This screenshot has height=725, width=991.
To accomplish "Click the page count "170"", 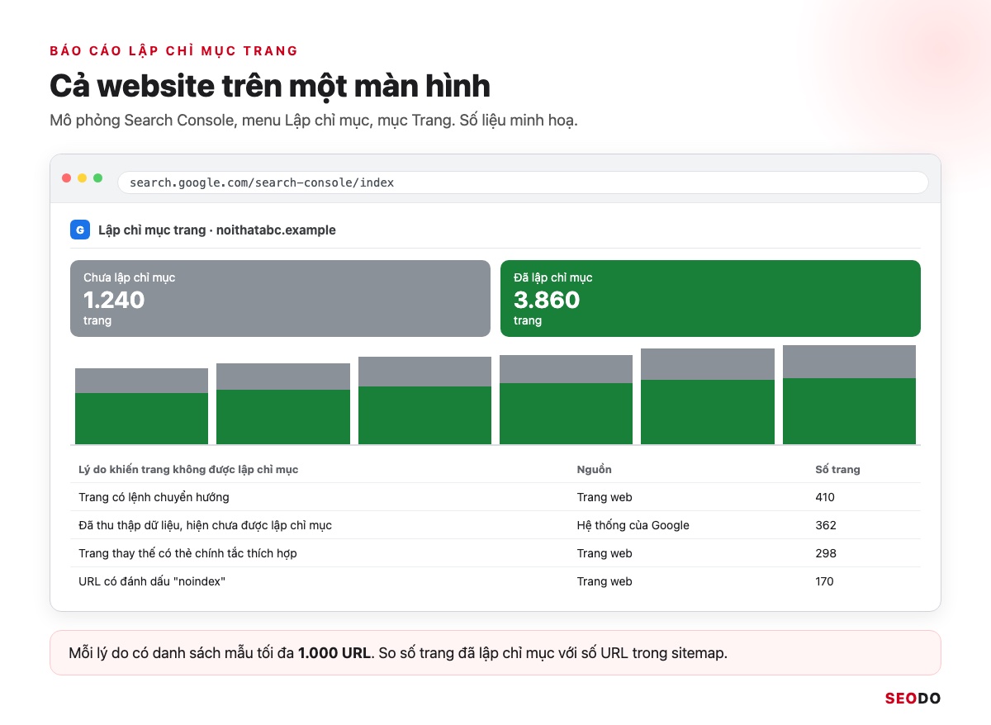I will (x=824, y=581).
